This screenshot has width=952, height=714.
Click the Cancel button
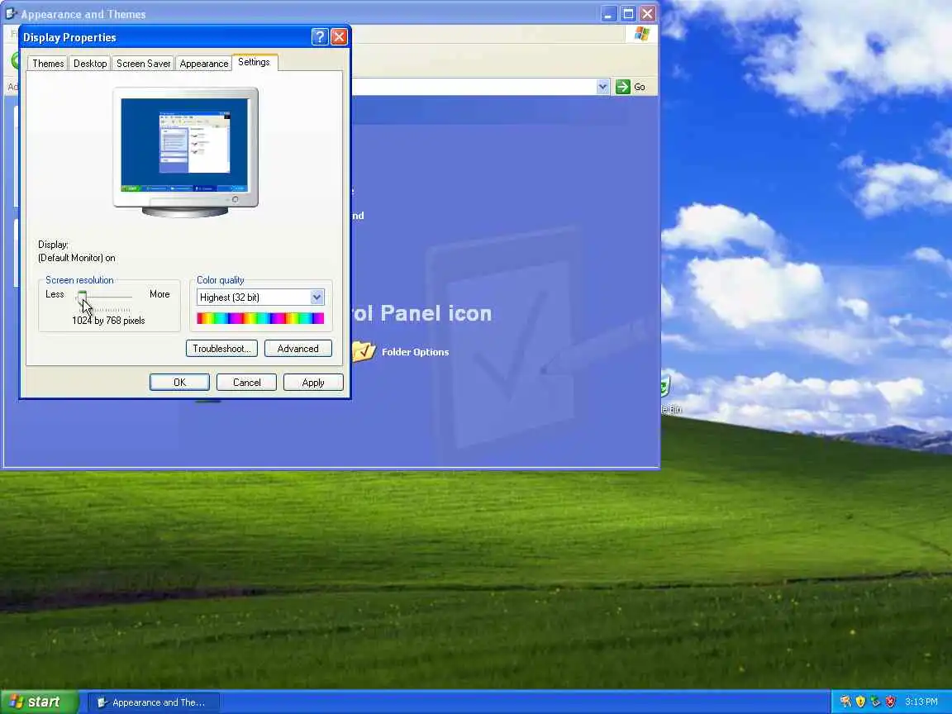pyautogui.click(x=246, y=383)
